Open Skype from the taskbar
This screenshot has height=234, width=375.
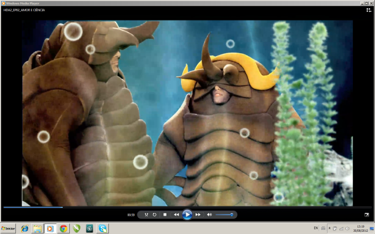(x=103, y=228)
